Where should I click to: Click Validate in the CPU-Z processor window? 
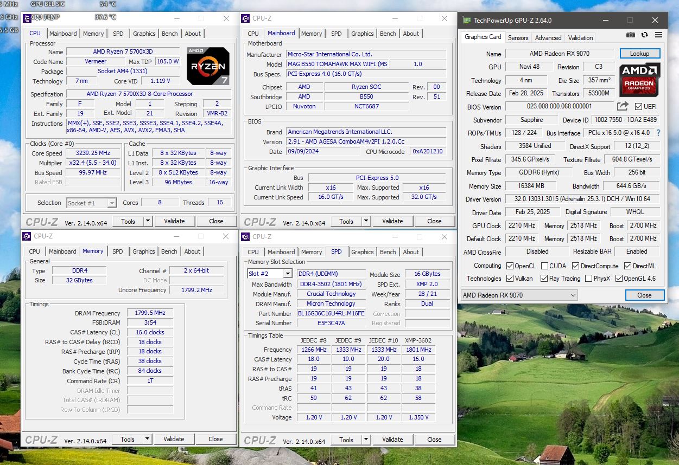pos(174,221)
